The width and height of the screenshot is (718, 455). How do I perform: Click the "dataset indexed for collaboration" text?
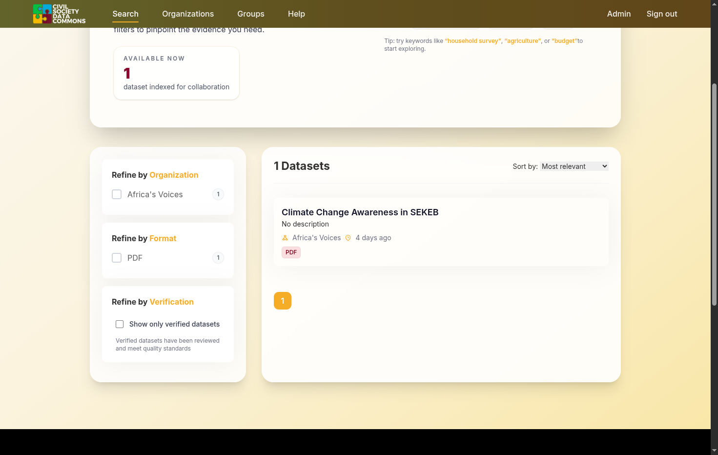click(x=176, y=87)
